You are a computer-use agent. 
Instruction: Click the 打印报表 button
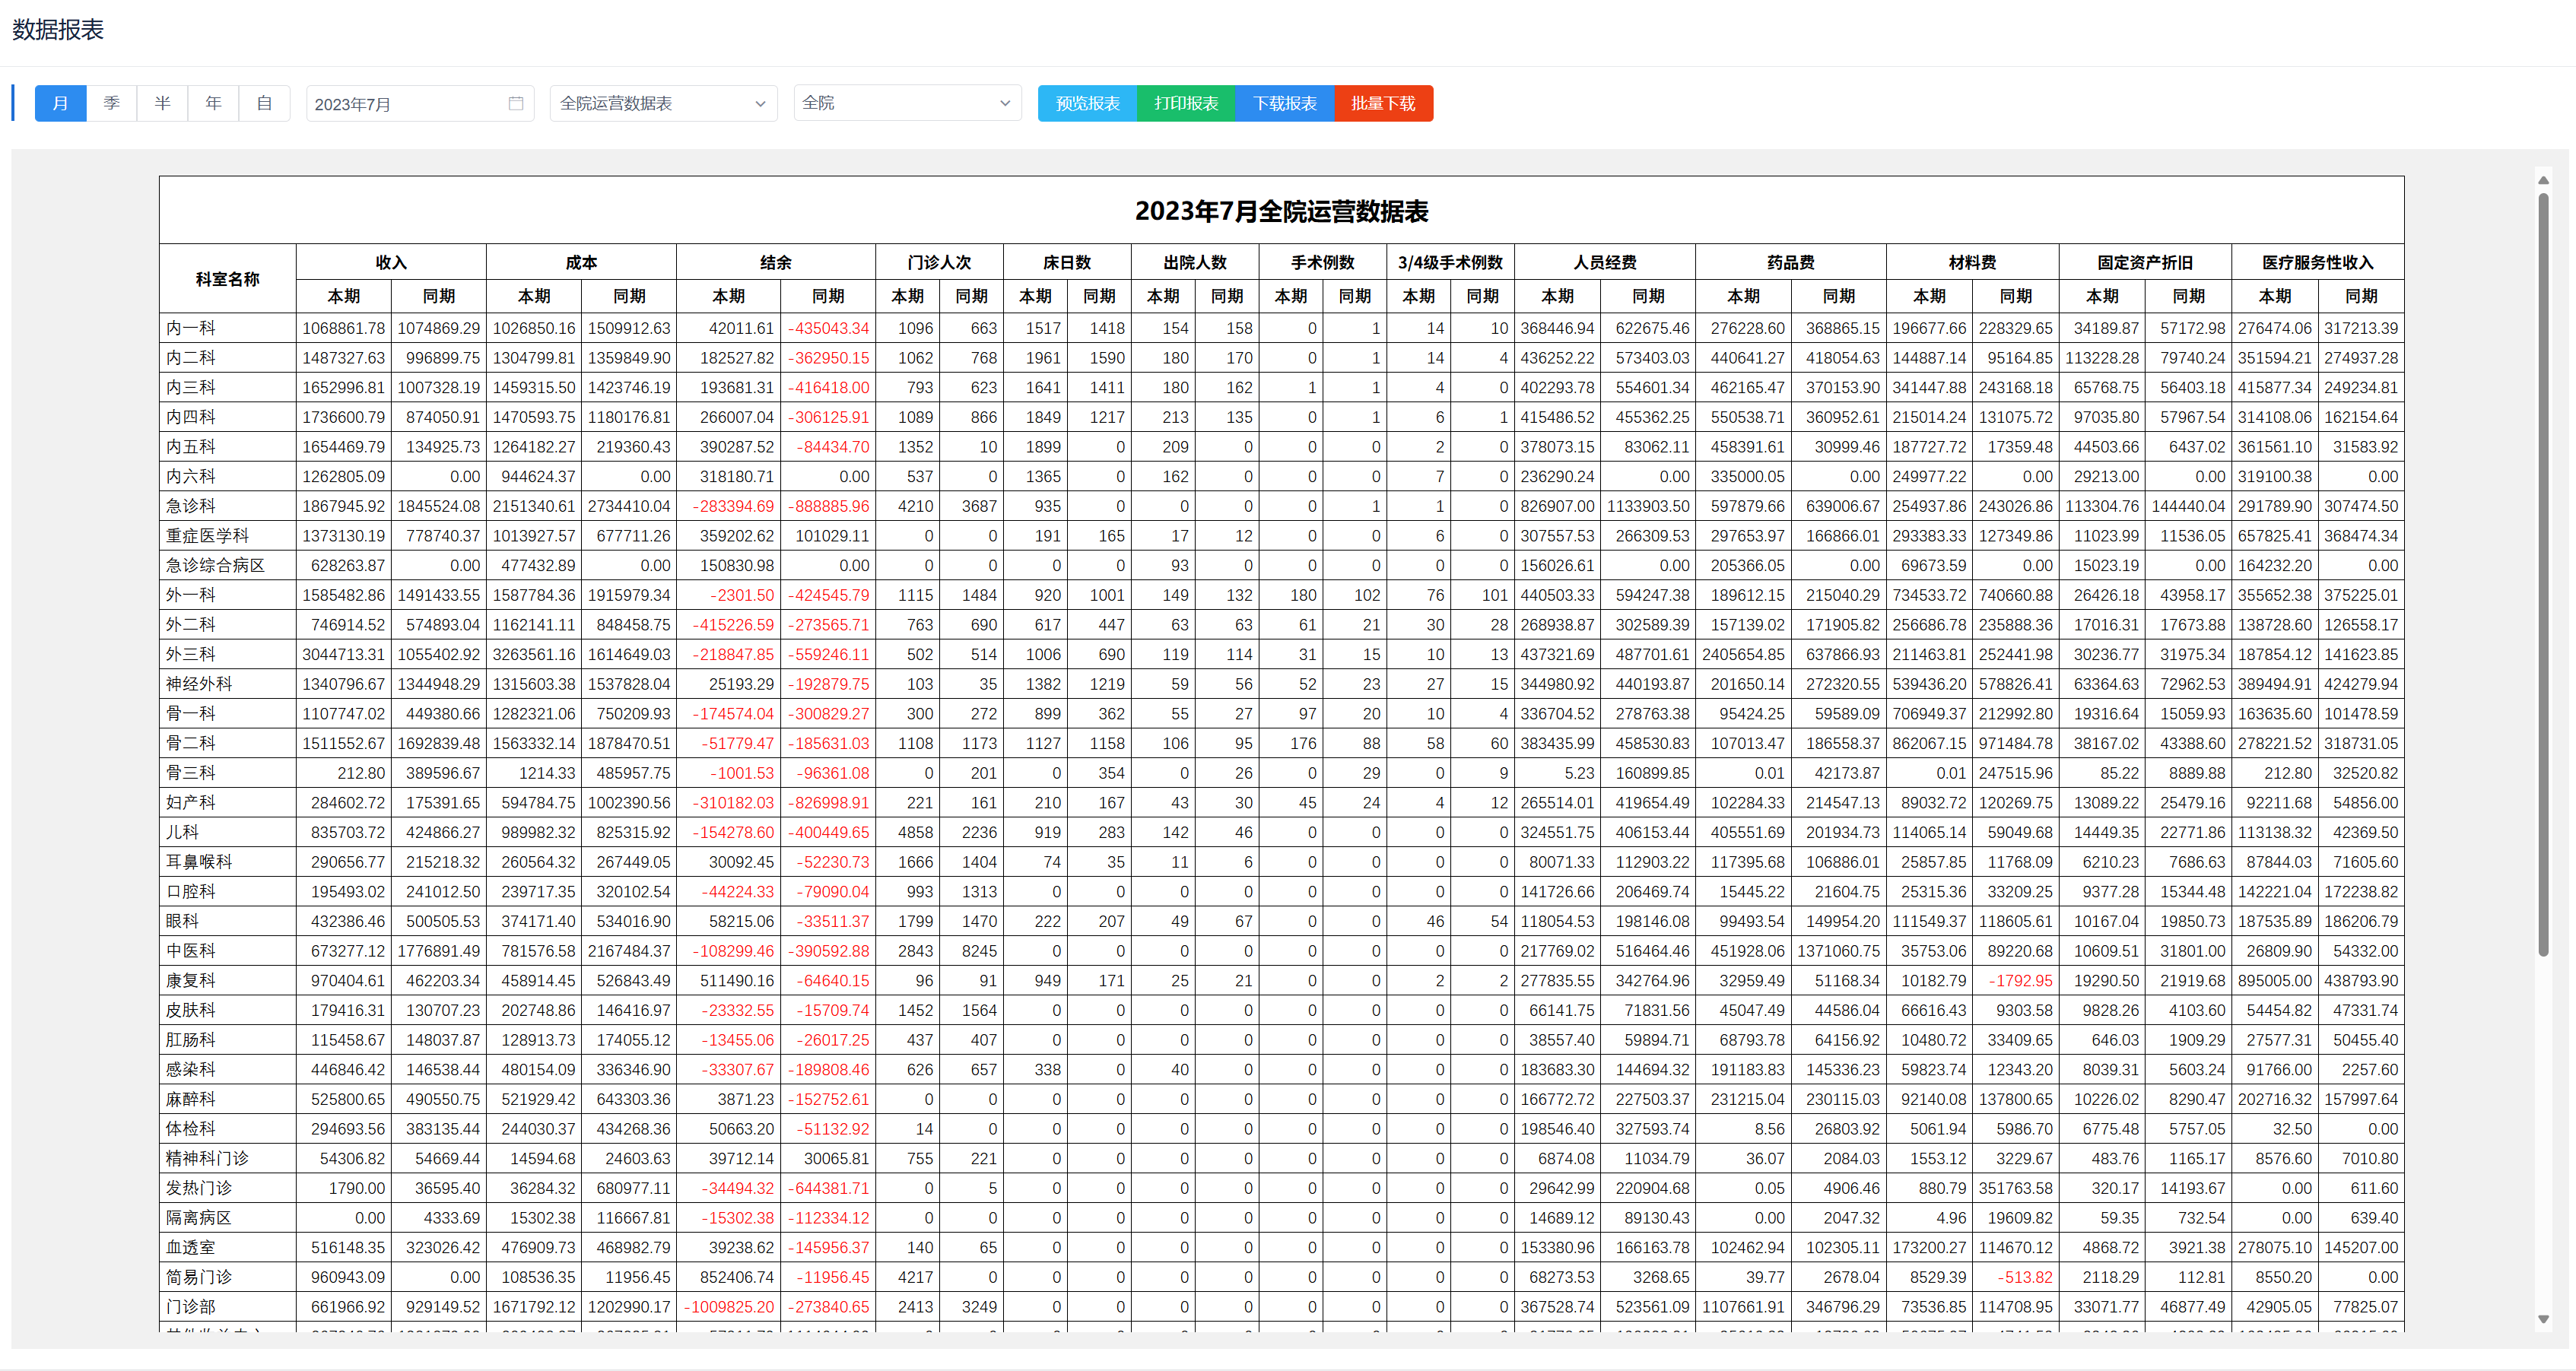1186,103
